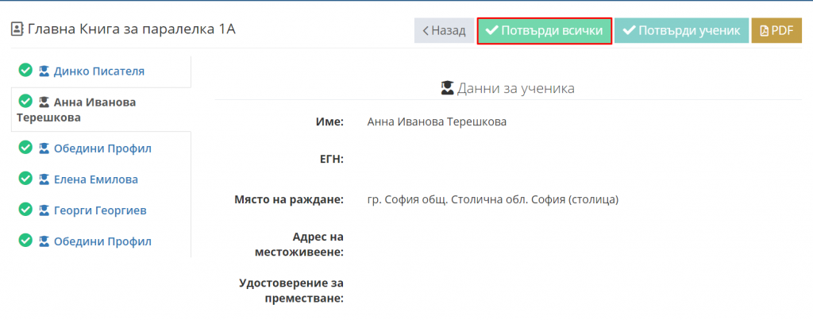Open Обедини Профил entry above Елена Емилова
813x320 pixels.
pyautogui.click(x=102, y=148)
